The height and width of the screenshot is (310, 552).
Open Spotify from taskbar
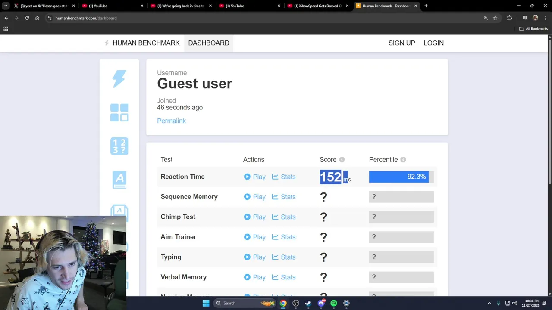click(334, 303)
